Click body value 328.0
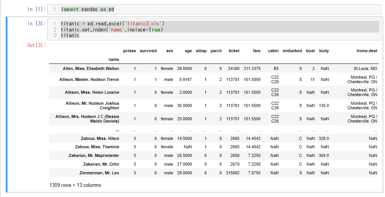 324,138
